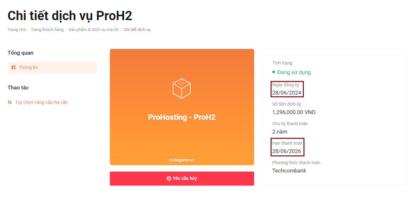
Task: Click the Chi tiết dịch vụ breadcrumb
Action: (x=137, y=30)
